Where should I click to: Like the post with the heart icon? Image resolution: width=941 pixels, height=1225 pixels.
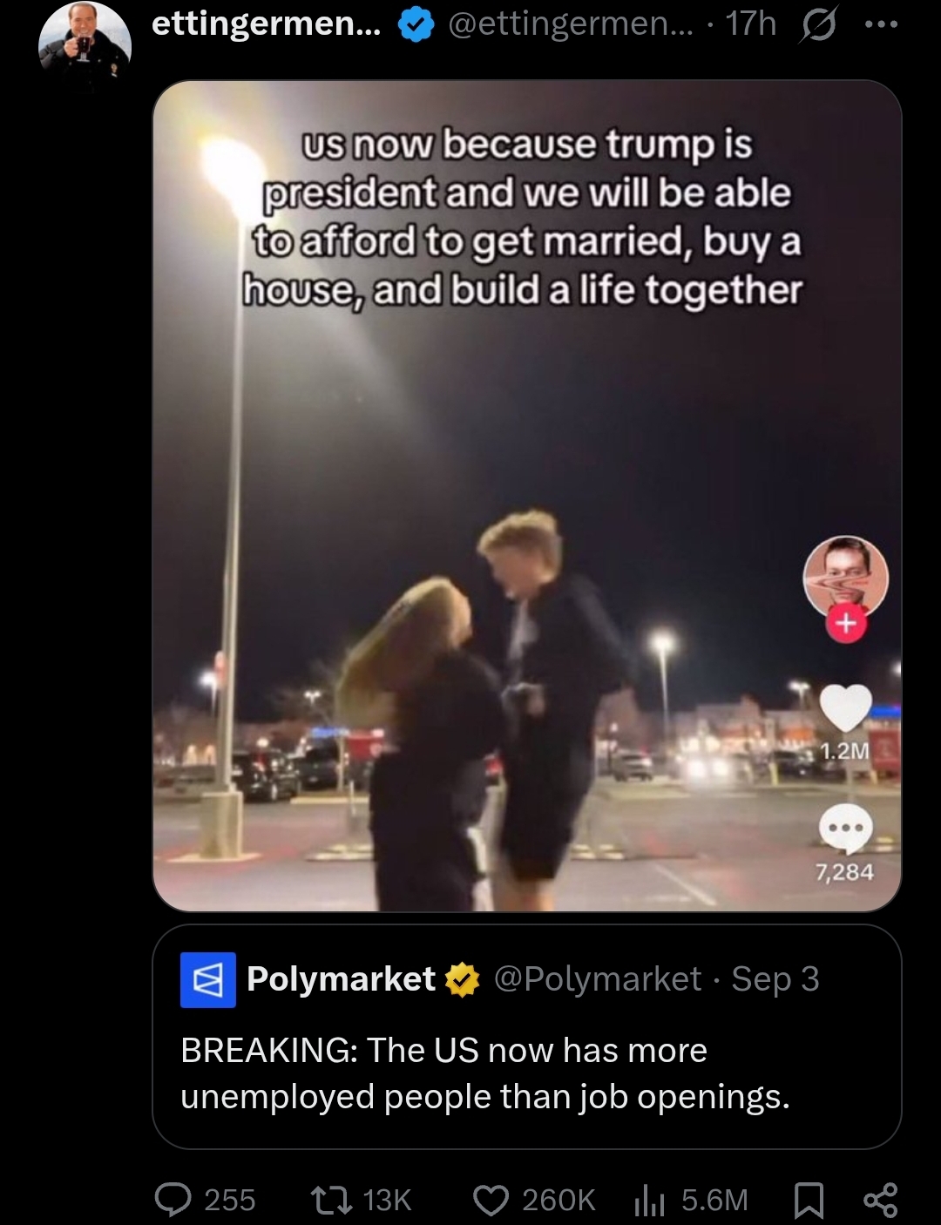(x=491, y=1200)
